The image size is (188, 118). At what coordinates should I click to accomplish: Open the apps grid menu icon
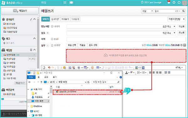point(65,2)
